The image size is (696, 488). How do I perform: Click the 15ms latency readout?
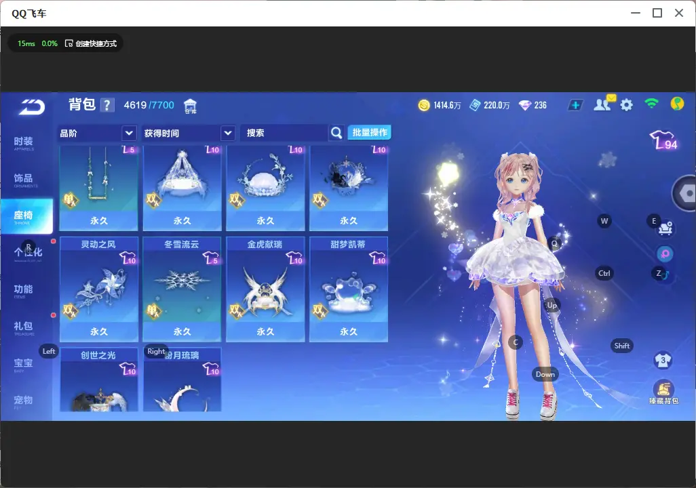point(26,43)
